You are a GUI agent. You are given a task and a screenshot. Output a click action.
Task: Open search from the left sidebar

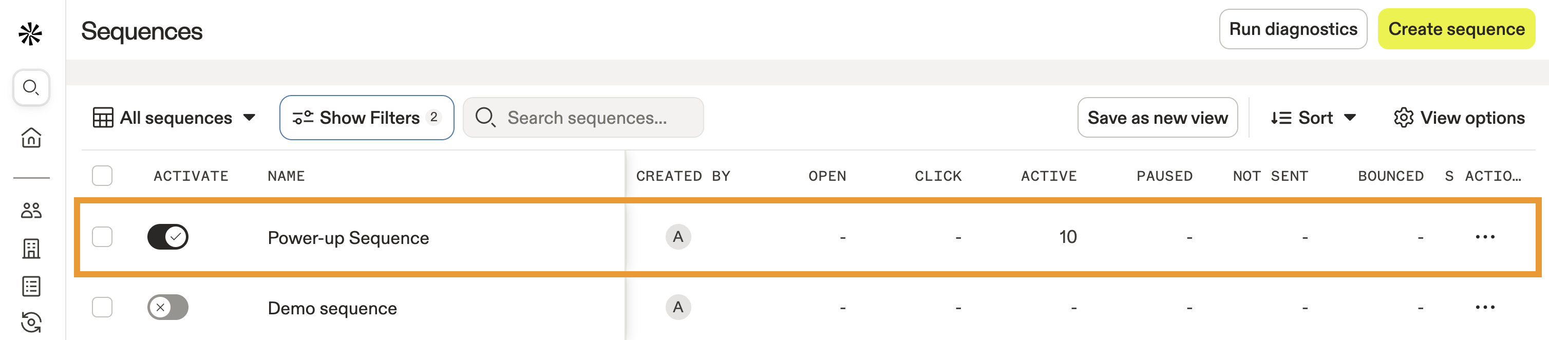(x=30, y=87)
